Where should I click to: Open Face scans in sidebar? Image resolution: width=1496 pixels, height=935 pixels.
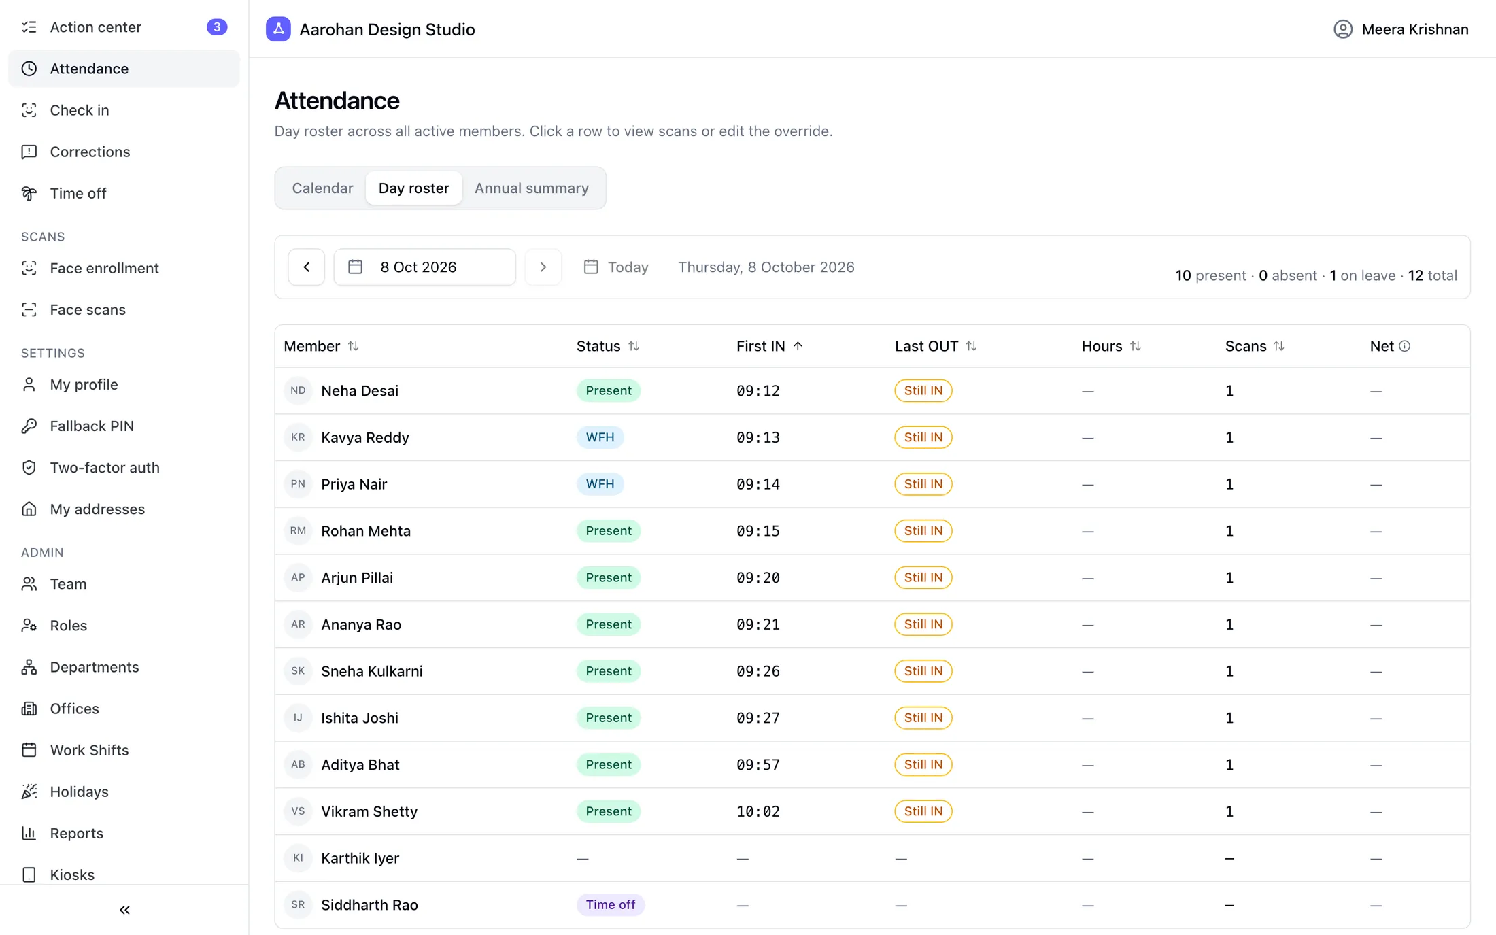click(x=124, y=309)
